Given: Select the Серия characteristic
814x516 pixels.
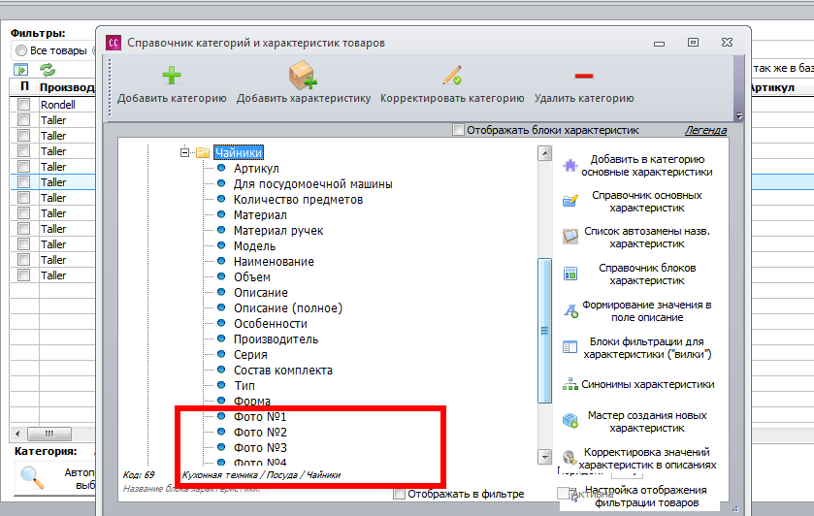Looking at the screenshot, I should 250,355.
